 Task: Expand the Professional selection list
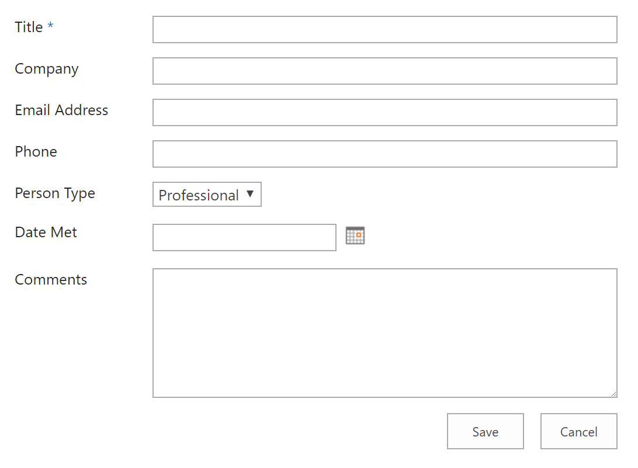(x=206, y=194)
